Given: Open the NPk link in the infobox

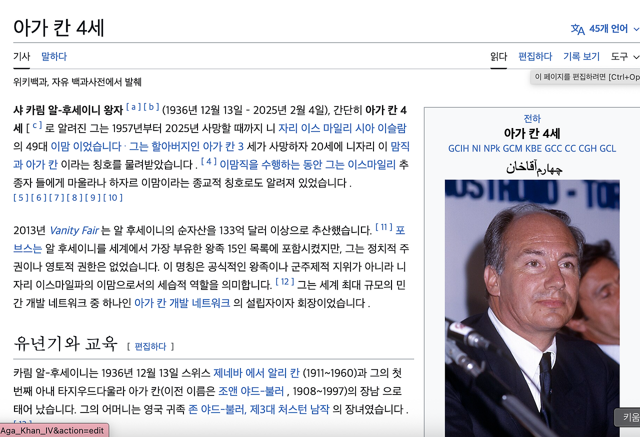Looking at the screenshot, I should coord(492,148).
